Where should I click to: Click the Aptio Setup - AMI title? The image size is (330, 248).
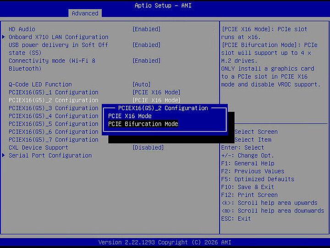pos(163,6)
